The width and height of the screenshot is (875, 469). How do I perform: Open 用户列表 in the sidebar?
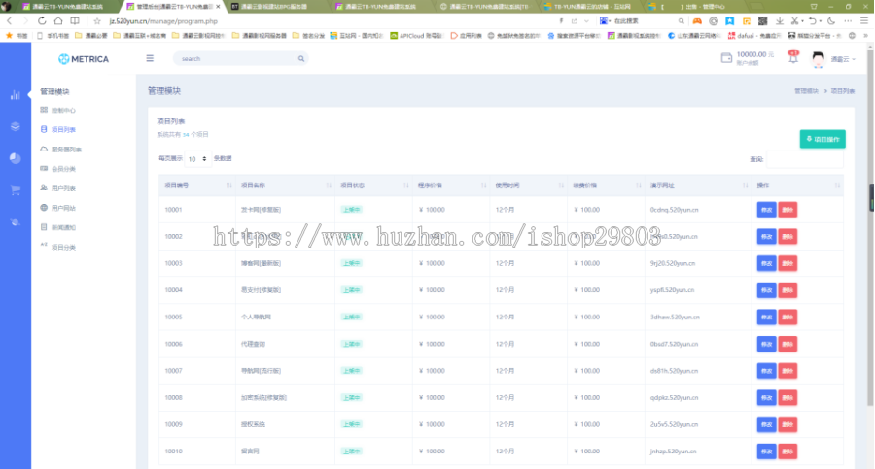pyautogui.click(x=58, y=188)
